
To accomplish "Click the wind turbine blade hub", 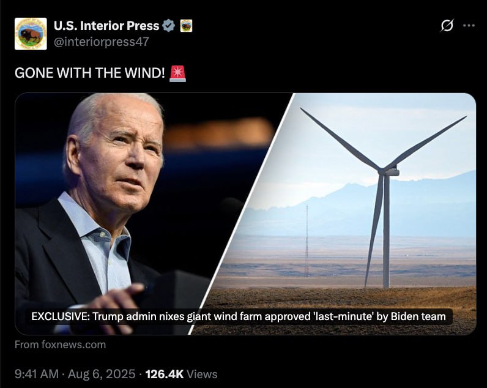I will pos(388,171).
